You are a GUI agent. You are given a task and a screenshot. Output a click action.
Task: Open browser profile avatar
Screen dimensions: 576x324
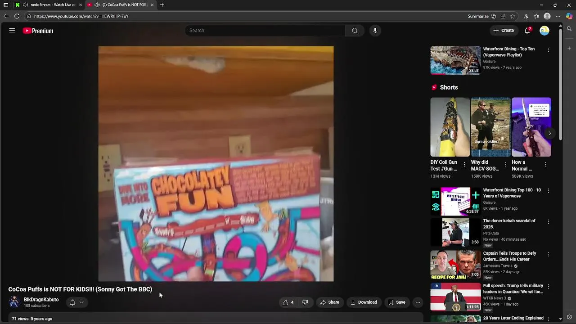547,16
